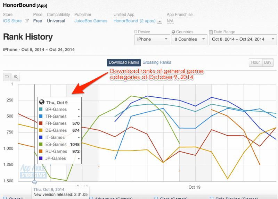Click the 1,000 y-axis label
278x199 pixels.
pos(8,148)
